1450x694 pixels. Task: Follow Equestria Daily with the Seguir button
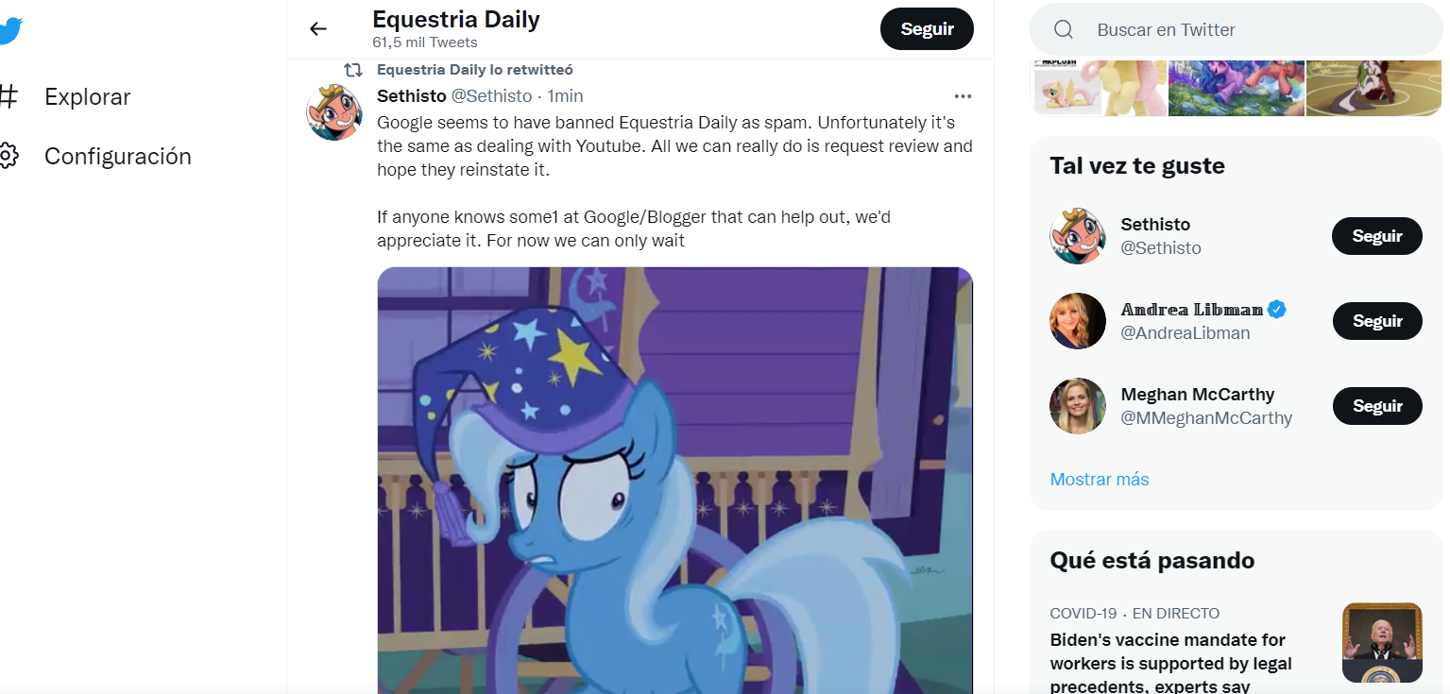[927, 29]
